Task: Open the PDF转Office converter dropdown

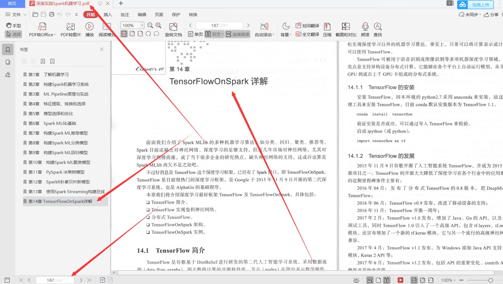Action: 42,30
